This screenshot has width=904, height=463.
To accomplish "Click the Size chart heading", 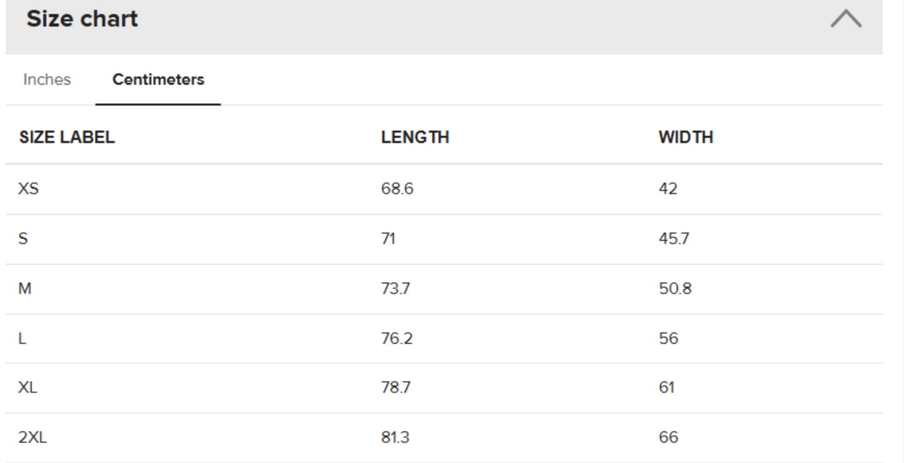I will [82, 19].
